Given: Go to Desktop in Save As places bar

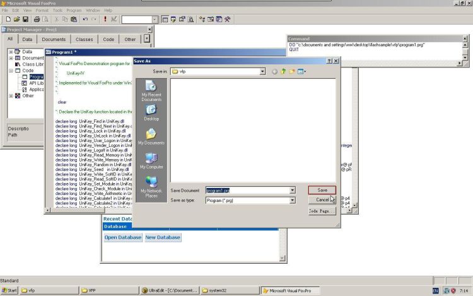Looking at the screenshot, I should (151, 112).
